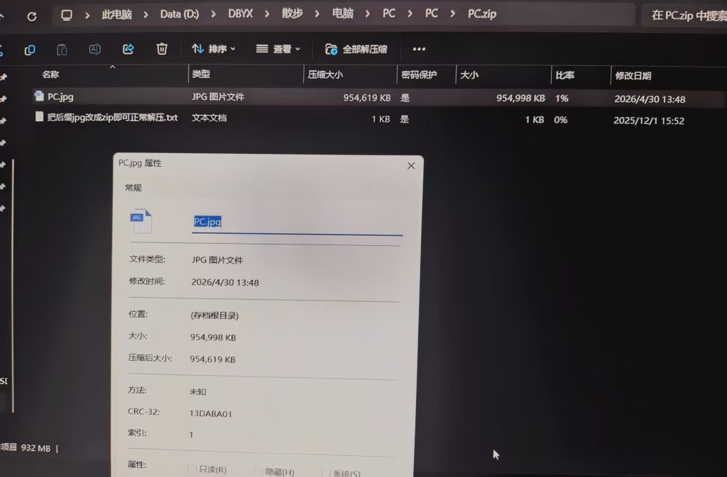The image size is (727, 477).
Task: Open the 查看 view dropdown
Action: (x=278, y=49)
